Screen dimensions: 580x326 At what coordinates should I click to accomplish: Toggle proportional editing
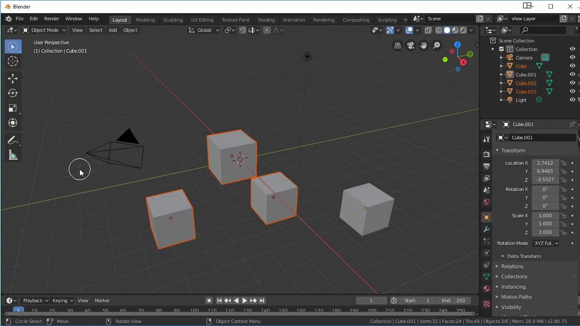[267, 30]
